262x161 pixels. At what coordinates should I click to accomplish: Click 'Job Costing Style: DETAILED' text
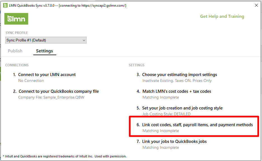pos(167,114)
